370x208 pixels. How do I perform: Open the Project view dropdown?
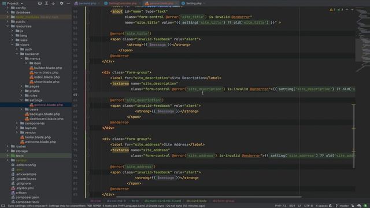coord(13,3)
